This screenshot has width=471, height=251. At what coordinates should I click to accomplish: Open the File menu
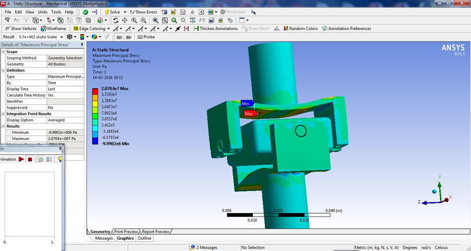pyautogui.click(x=8, y=12)
